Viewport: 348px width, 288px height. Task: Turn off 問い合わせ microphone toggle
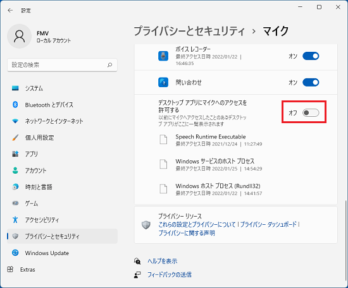311,82
